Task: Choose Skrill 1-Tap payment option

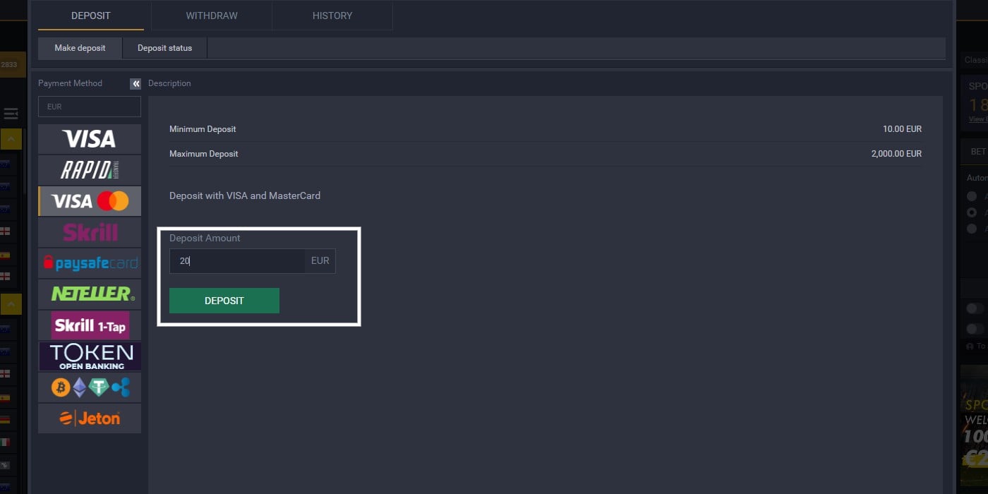Action: point(90,325)
